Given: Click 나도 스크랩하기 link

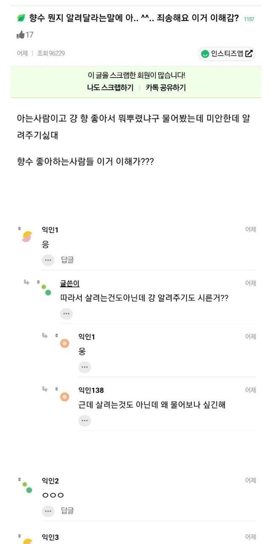Looking at the screenshot, I should tap(110, 88).
